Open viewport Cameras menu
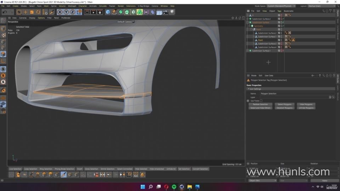Image resolution: width=340 pixels, height=191 pixels. (x=23, y=18)
